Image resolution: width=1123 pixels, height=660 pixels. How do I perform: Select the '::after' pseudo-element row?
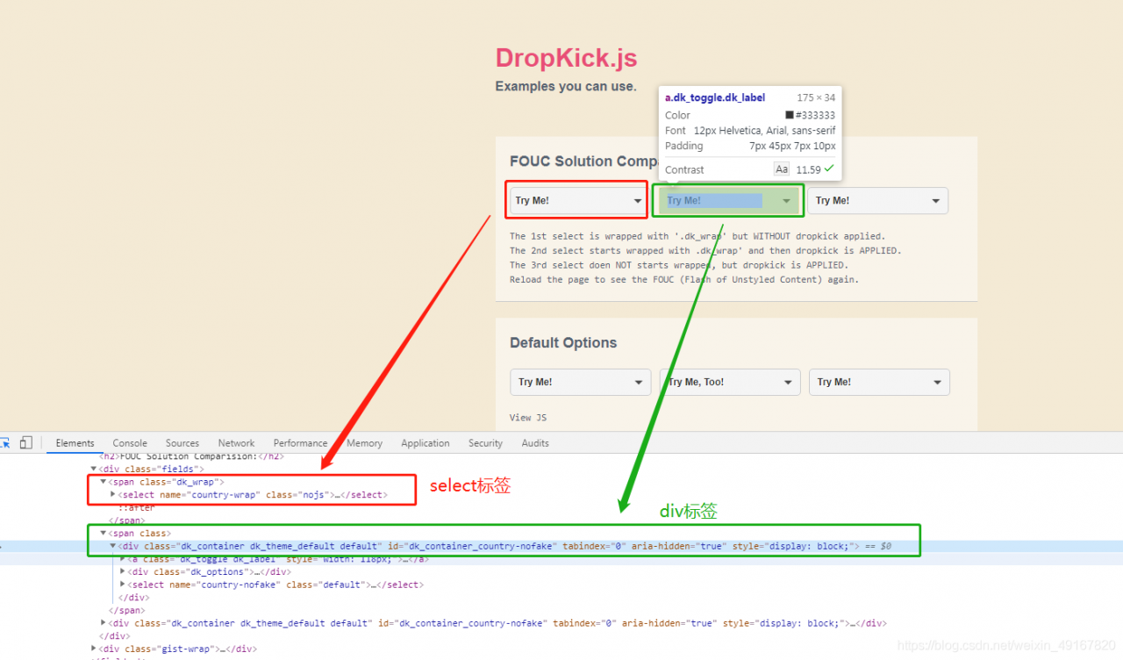coord(136,507)
